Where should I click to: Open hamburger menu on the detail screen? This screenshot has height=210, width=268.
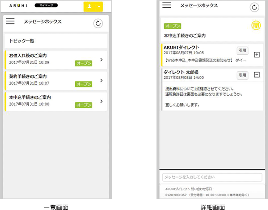click(167, 5)
